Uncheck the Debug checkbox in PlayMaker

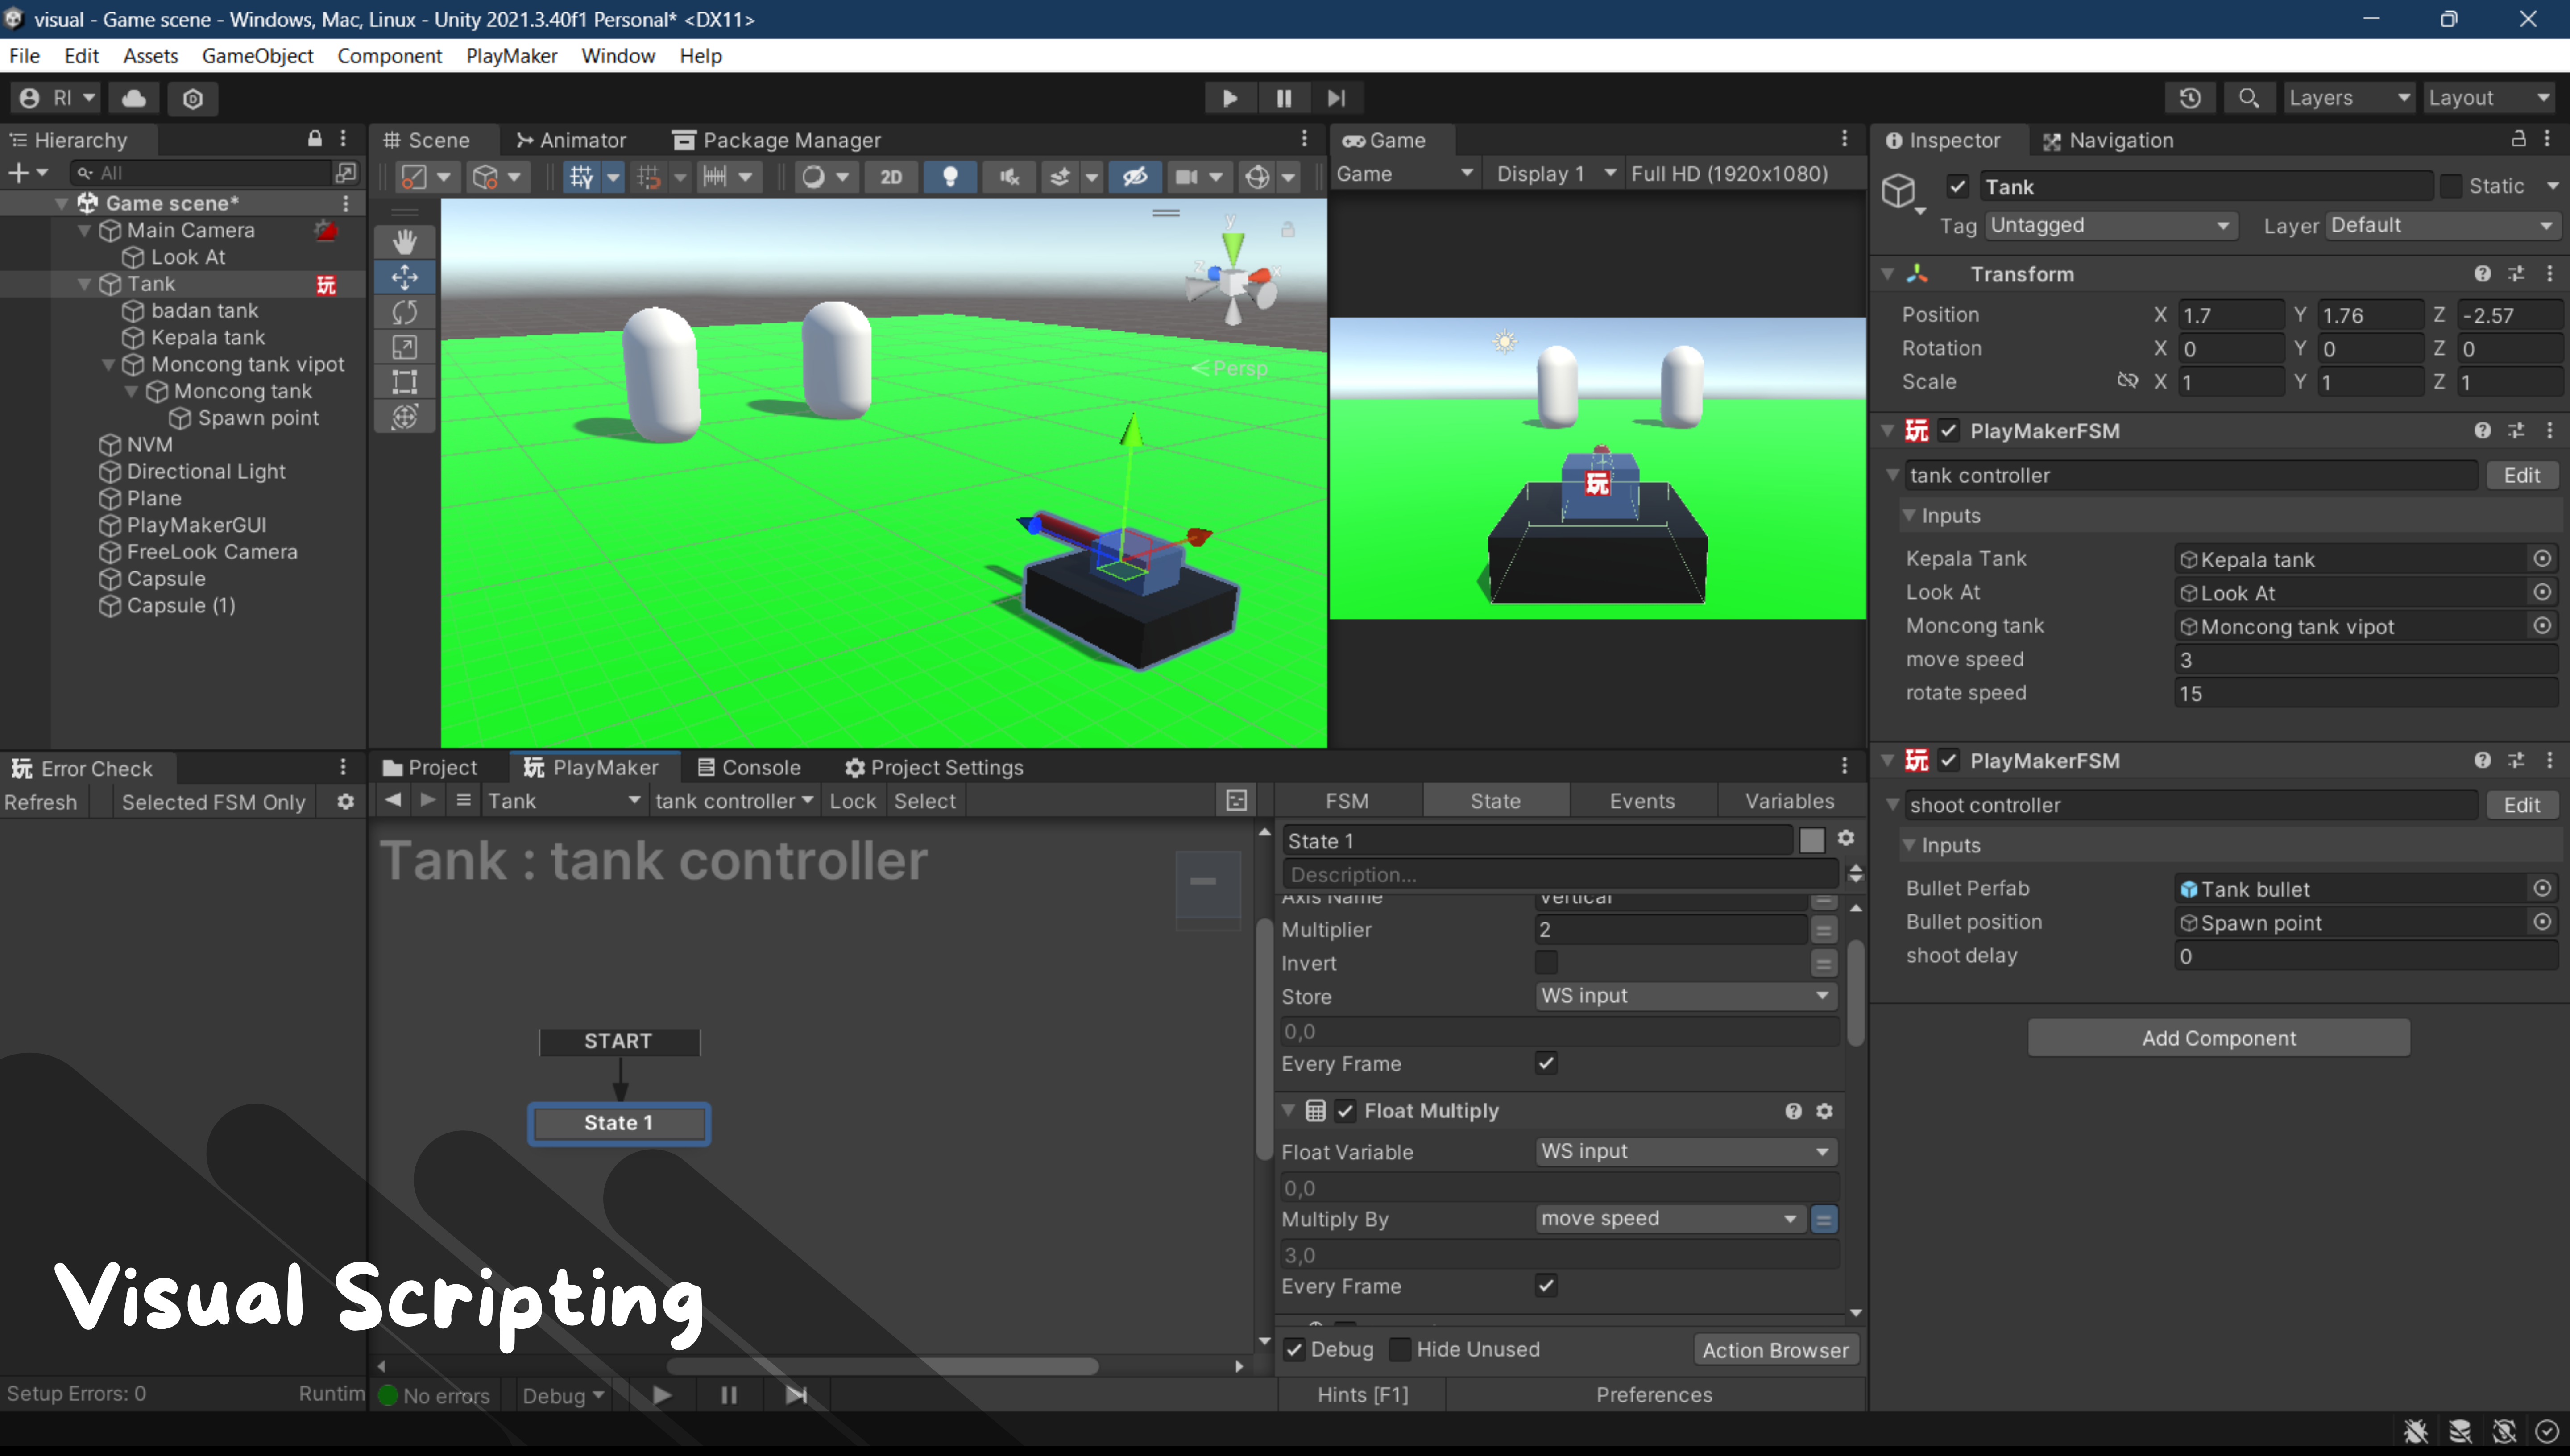click(1294, 1350)
